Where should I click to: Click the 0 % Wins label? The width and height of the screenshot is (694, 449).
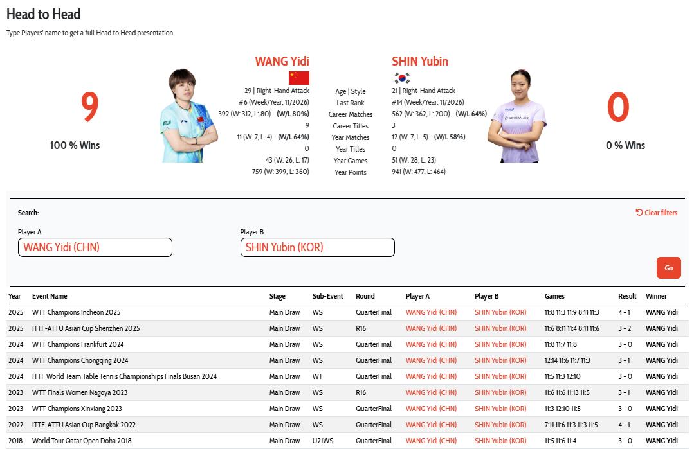point(625,145)
